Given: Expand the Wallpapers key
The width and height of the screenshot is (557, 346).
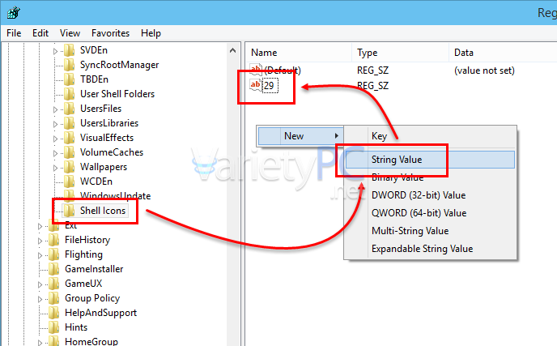Looking at the screenshot, I should click(55, 168).
